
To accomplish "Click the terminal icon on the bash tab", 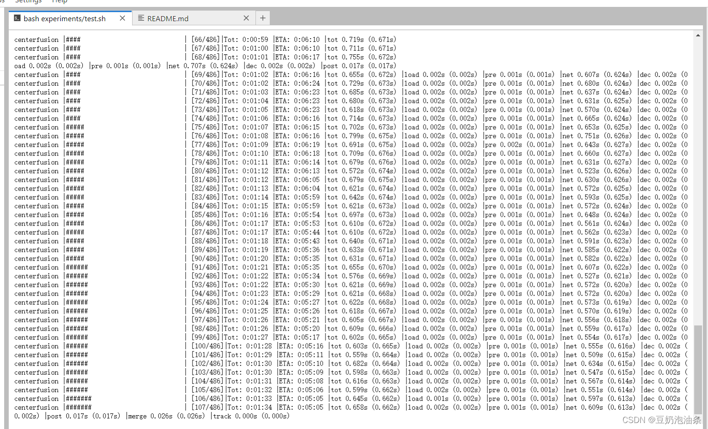I will [x=17, y=18].
